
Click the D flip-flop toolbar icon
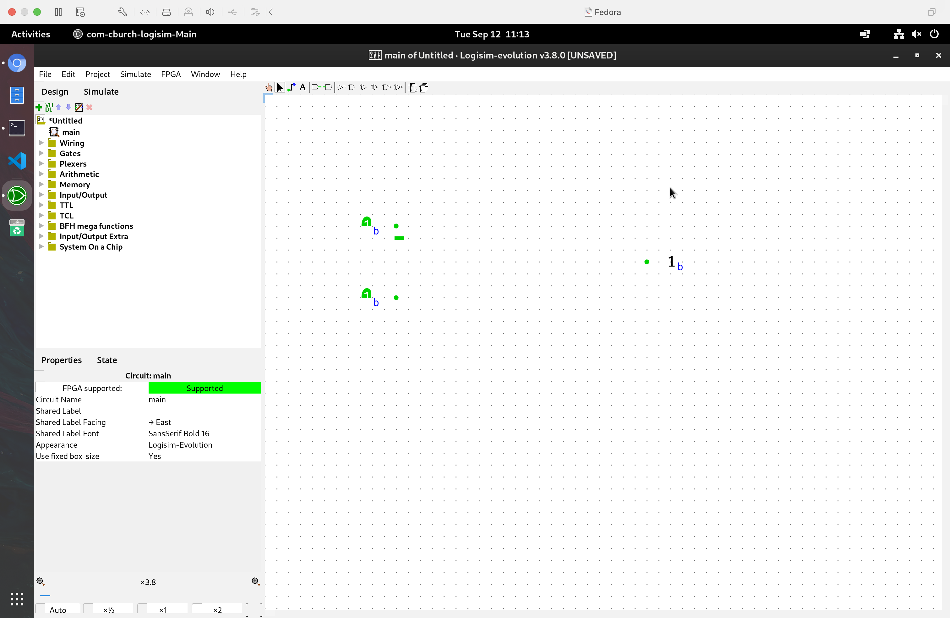coord(413,87)
